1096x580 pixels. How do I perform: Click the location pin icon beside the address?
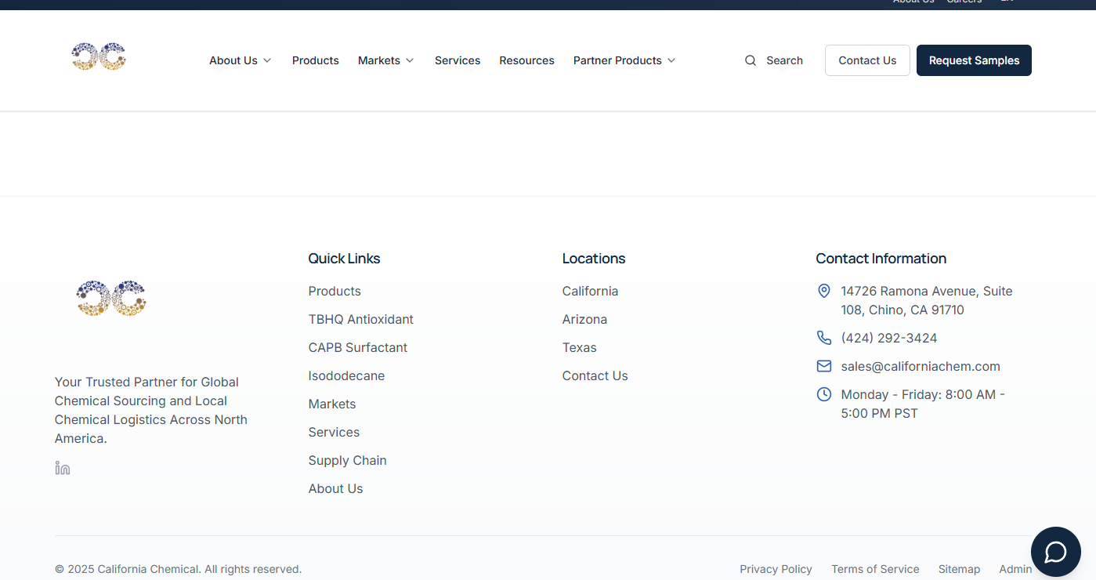click(x=823, y=291)
